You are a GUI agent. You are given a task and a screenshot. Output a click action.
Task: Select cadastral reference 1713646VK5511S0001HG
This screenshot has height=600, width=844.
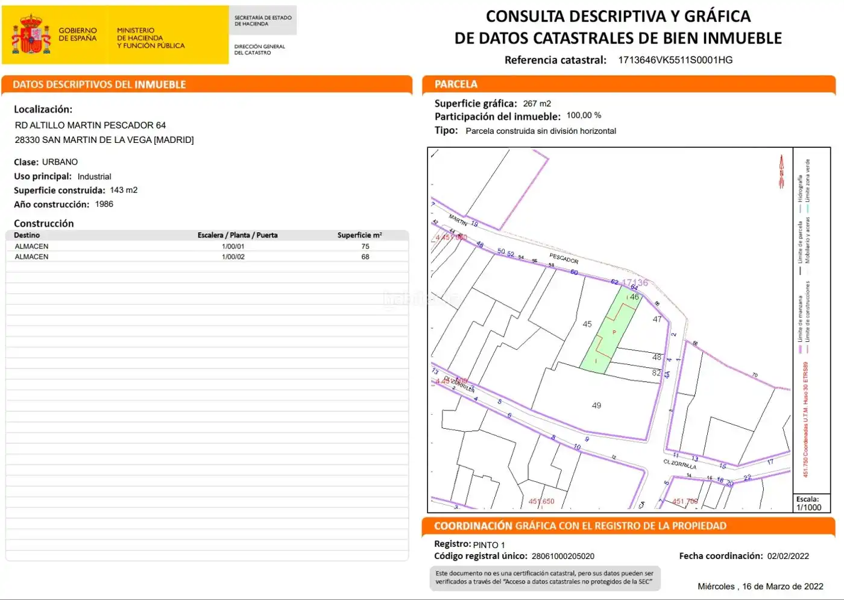675,60
